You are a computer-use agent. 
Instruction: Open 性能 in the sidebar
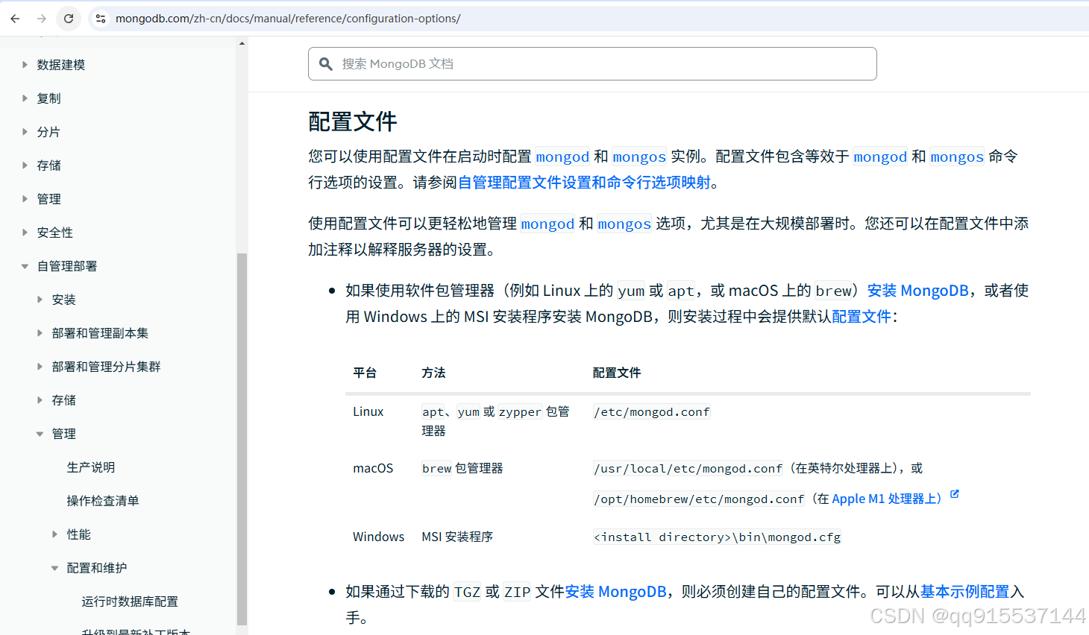pyautogui.click(x=79, y=534)
